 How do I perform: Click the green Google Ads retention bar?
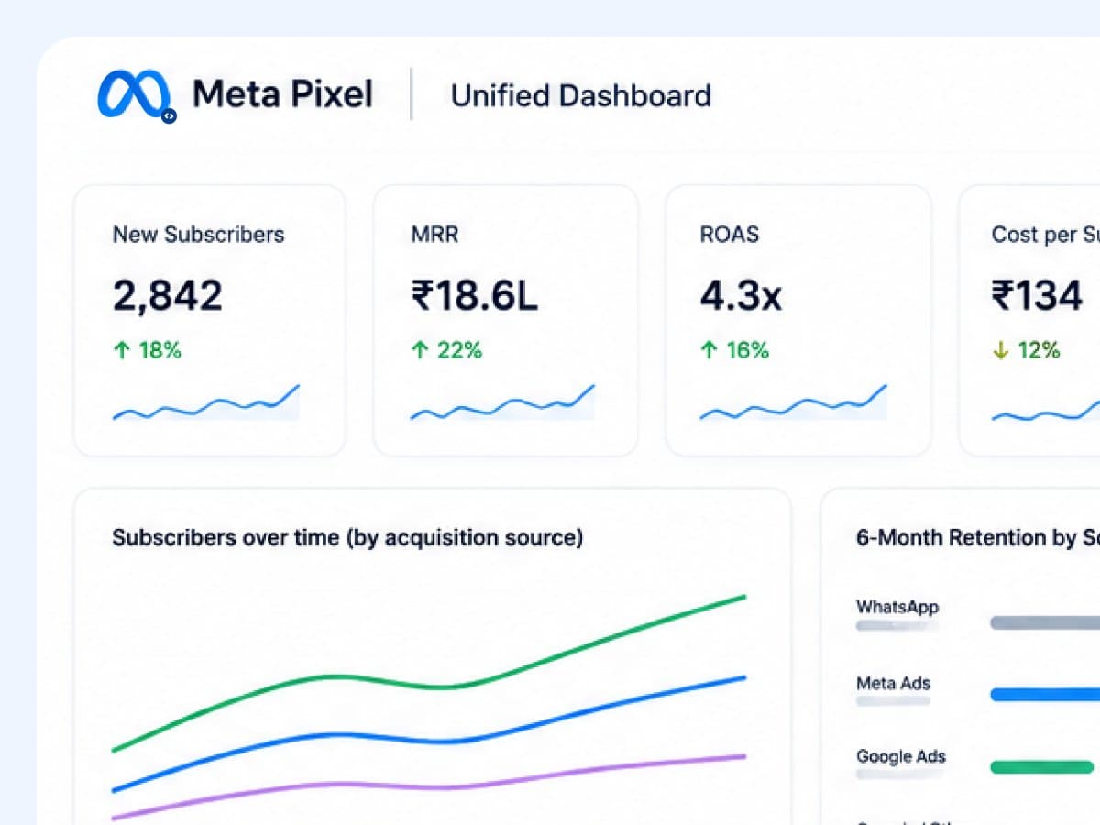point(1041,767)
